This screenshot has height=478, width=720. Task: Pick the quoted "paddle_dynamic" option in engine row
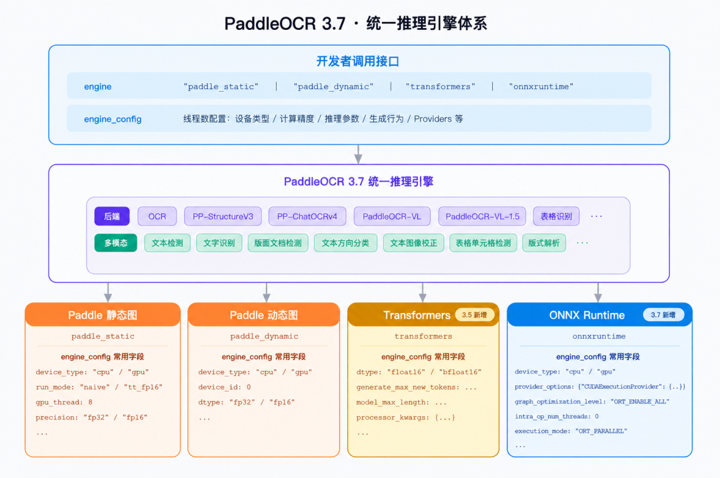point(333,87)
